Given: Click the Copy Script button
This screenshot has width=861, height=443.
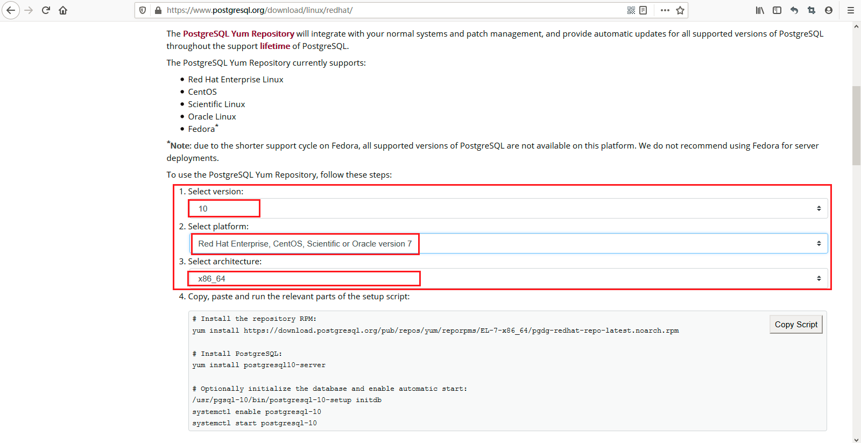Looking at the screenshot, I should (796, 325).
